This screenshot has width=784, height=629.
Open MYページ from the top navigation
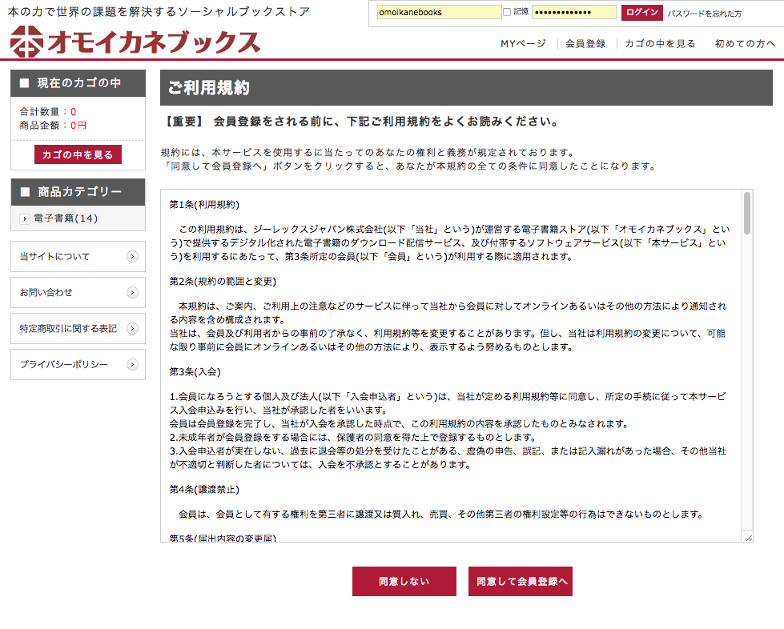pyautogui.click(x=523, y=44)
